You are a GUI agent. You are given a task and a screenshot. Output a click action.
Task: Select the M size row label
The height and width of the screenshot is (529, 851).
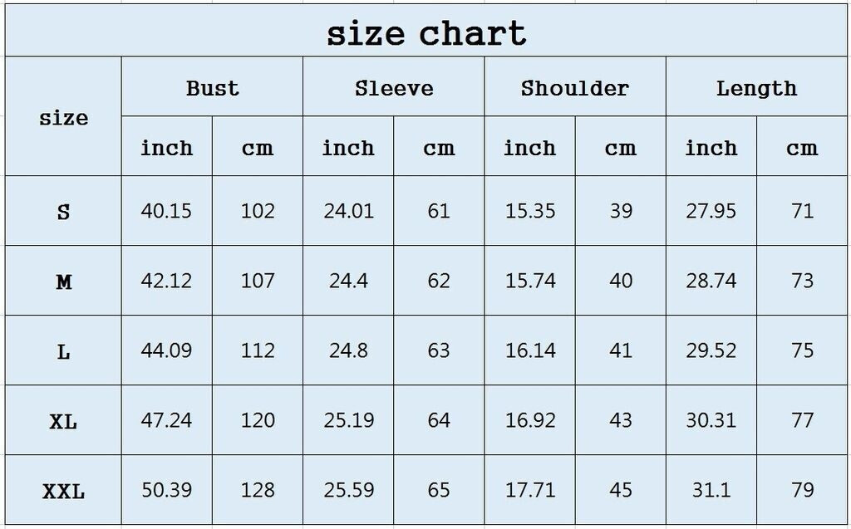63,282
